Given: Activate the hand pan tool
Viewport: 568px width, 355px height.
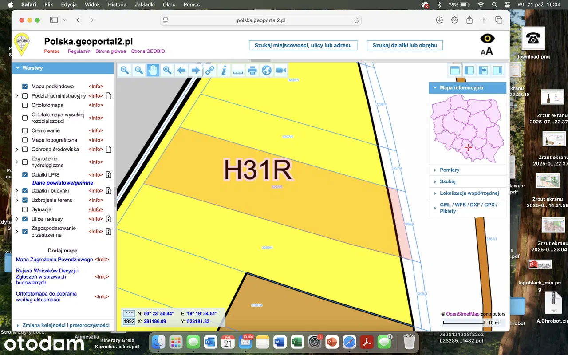Looking at the screenshot, I should [x=153, y=70].
